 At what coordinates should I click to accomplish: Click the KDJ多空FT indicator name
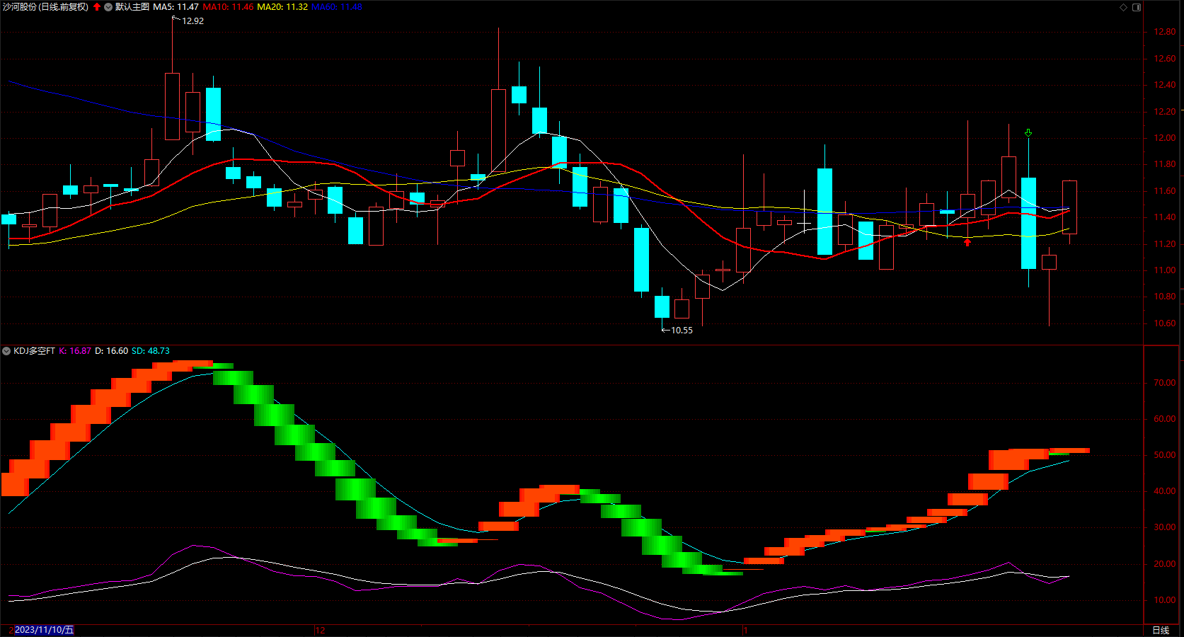34,351
